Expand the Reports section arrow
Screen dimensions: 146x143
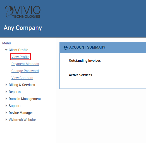tap(6, 92)
